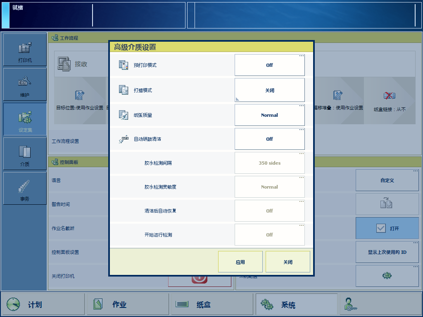Toggle 打猎模式 setting currently 关闭
The height and width of the screenshot is (317, 423).
269,90
